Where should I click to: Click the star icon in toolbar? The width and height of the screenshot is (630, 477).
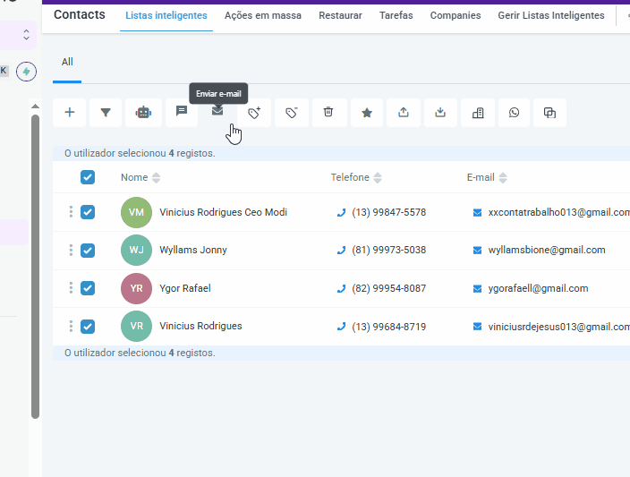pos(366,113)
